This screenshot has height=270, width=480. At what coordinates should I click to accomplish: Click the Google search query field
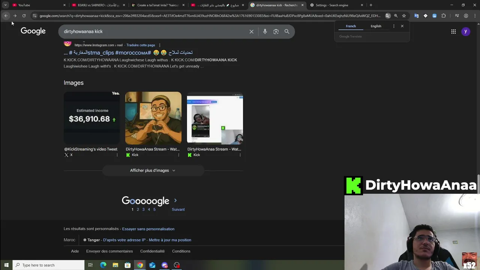(154, 31)
